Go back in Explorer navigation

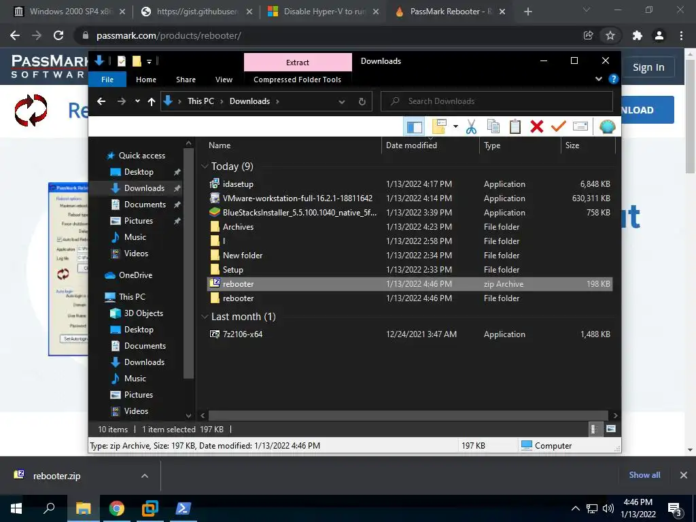tap(101, 101)
